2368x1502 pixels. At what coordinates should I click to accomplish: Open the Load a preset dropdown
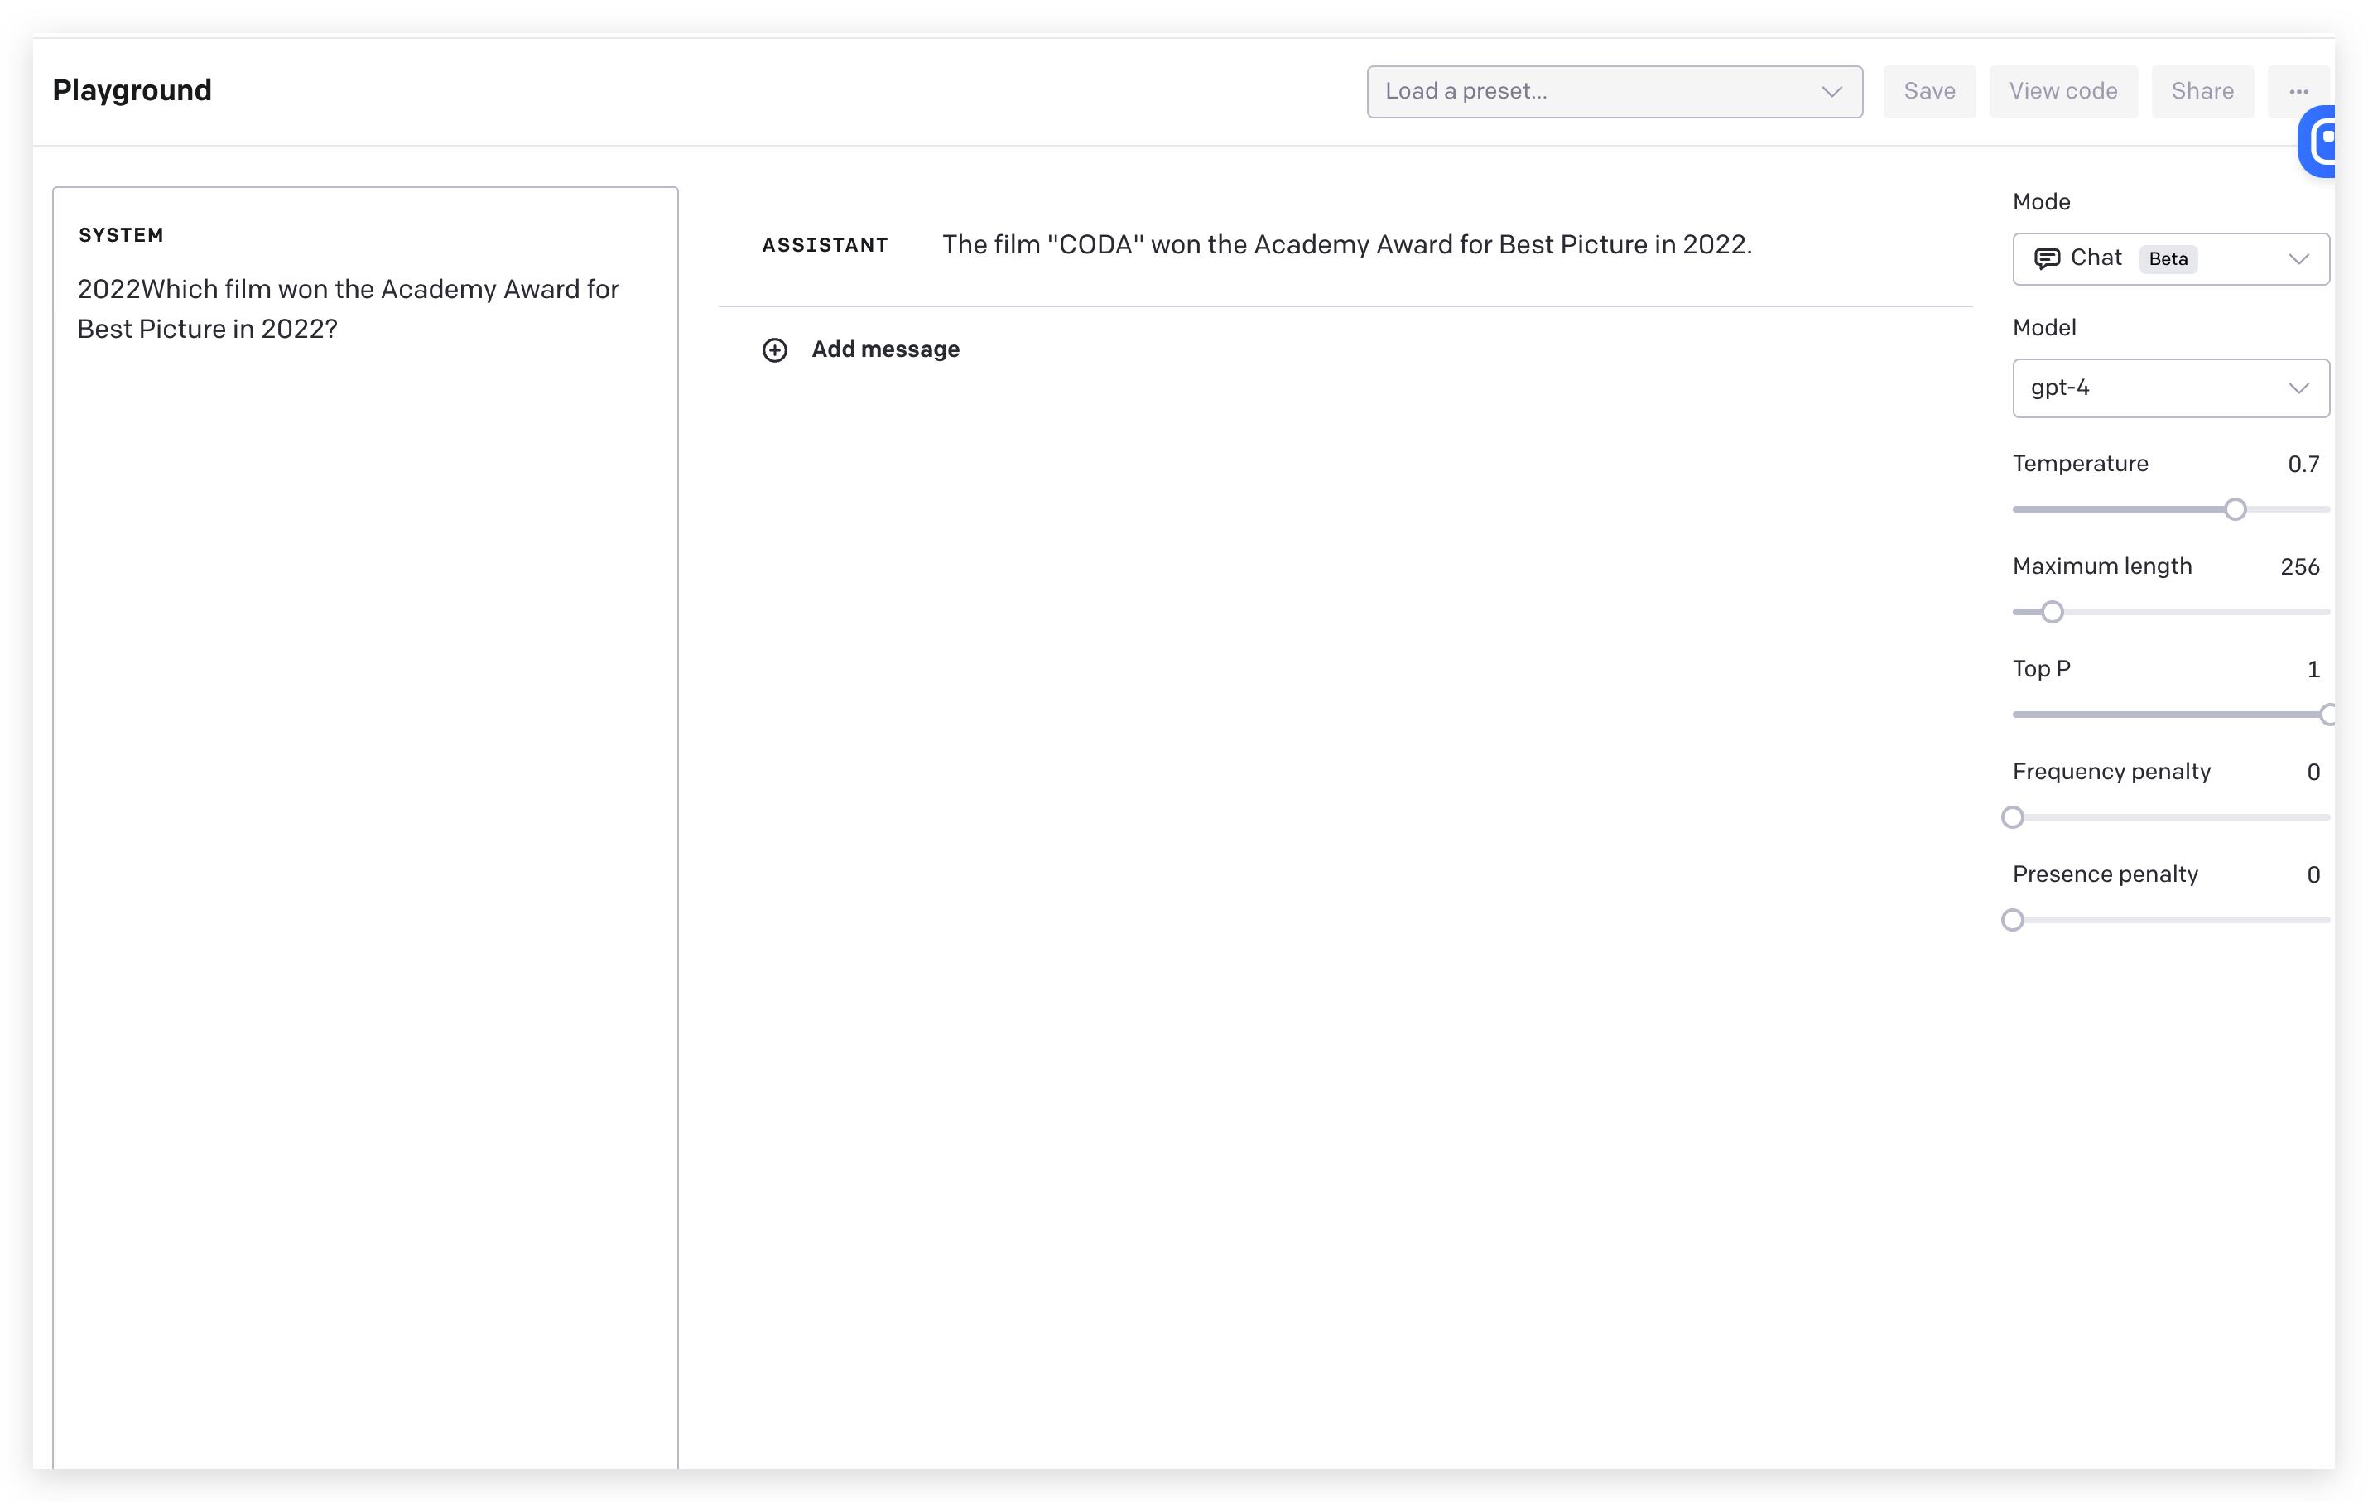[1614, 91]
